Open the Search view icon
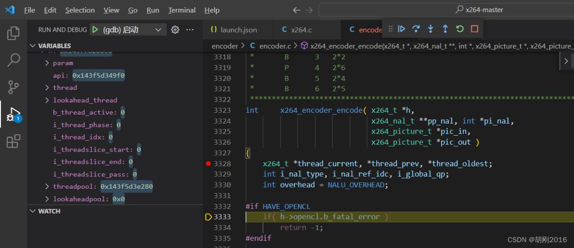 click(13, 60)
